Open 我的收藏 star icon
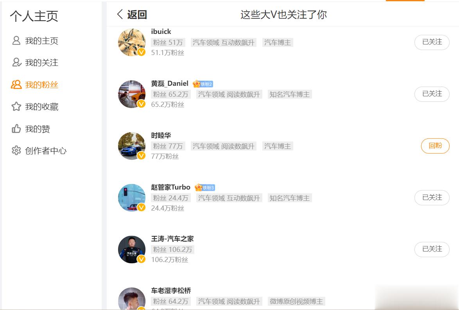 point(16,106)
